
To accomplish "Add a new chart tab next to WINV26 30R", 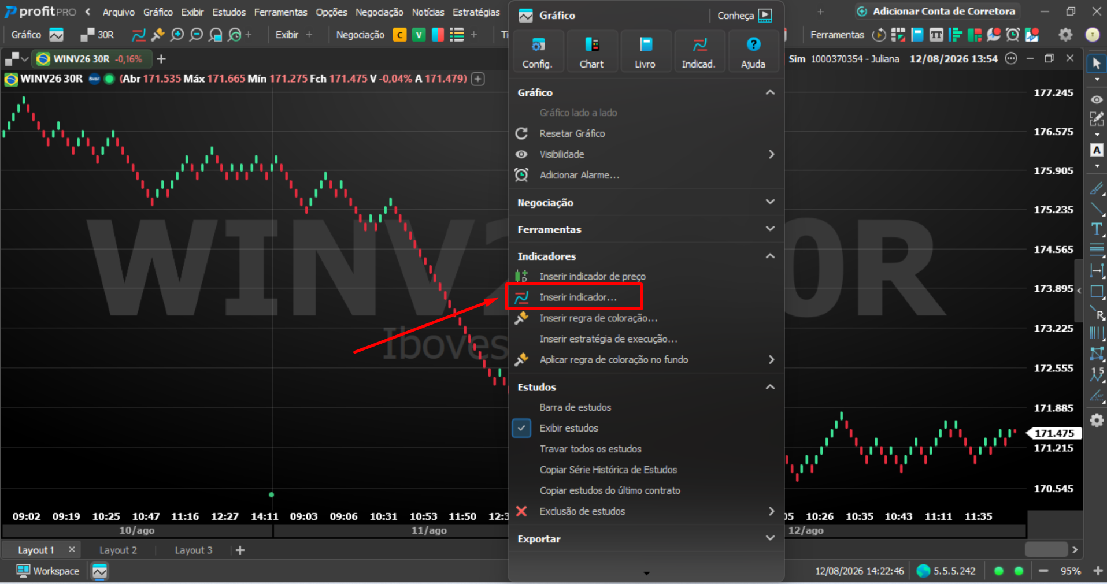I will pyautogui.click(x=161, y=59).
